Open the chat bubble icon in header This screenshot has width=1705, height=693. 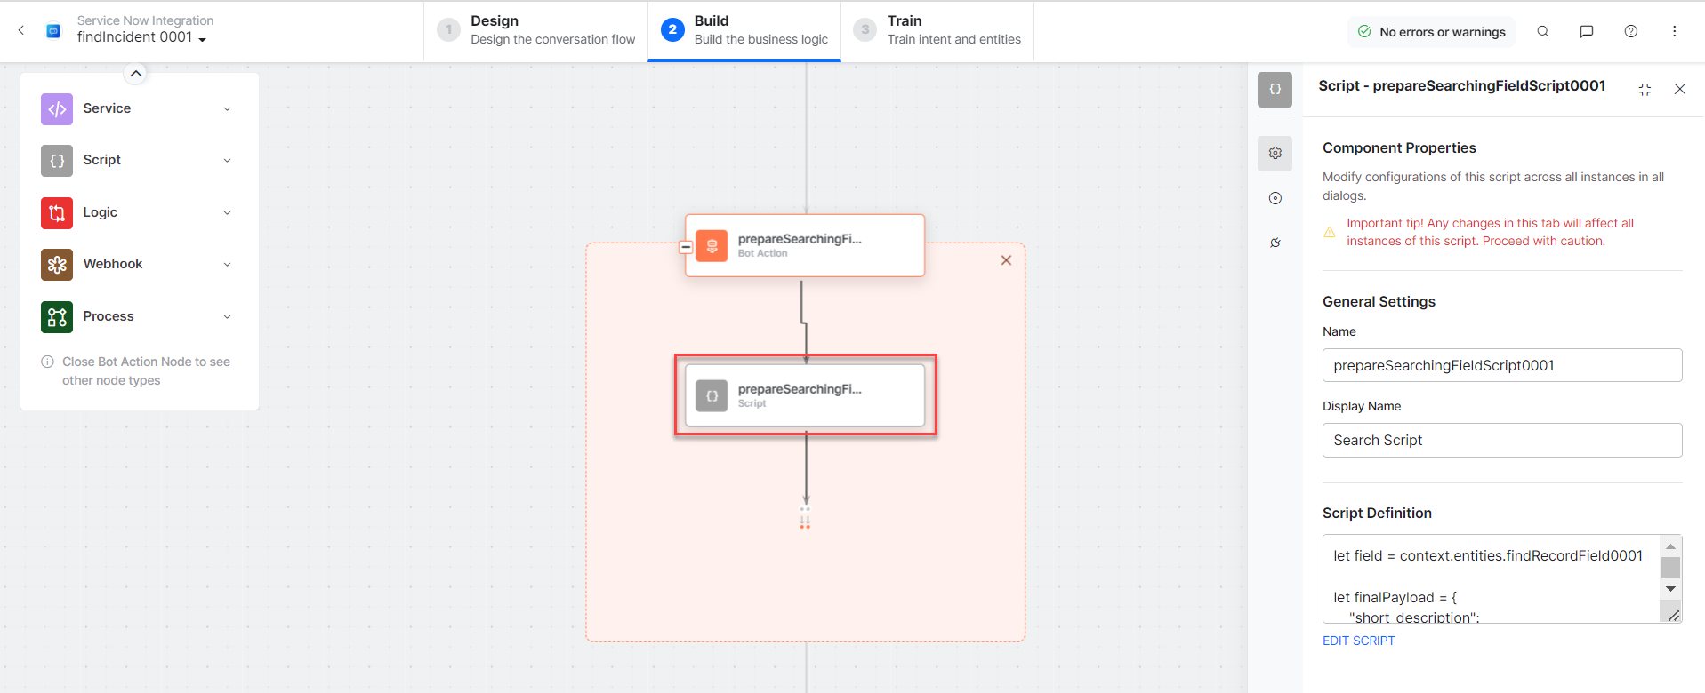(1586, 31)
